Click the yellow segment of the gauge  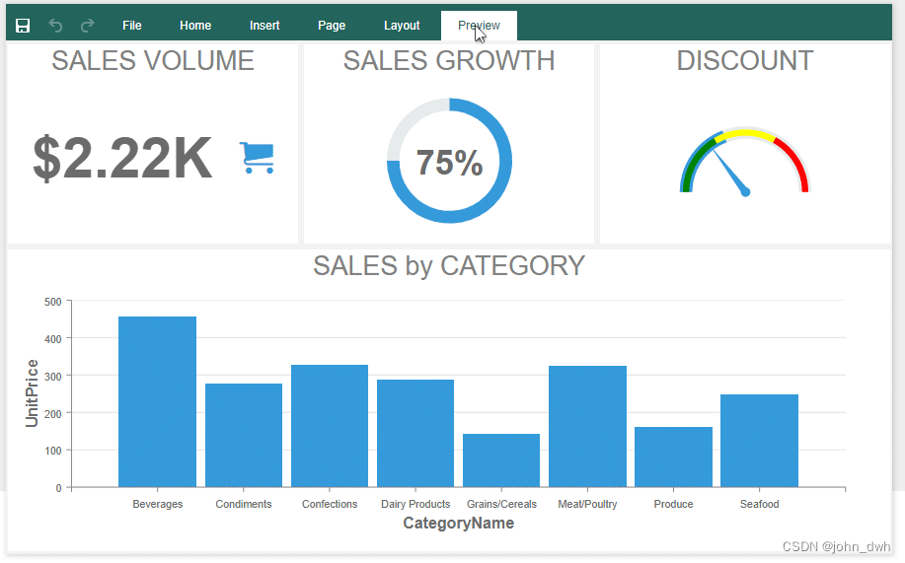point(745,135)
